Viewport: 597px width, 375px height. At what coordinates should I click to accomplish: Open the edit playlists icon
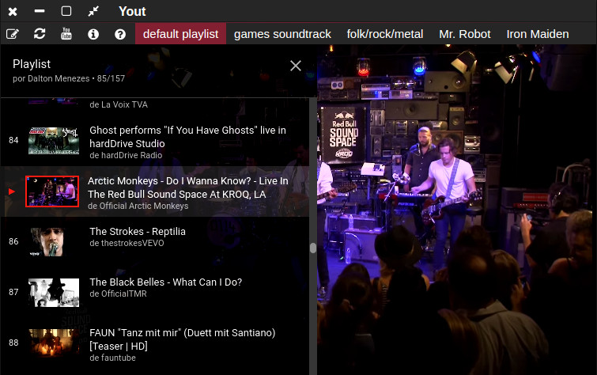point(13,34)
